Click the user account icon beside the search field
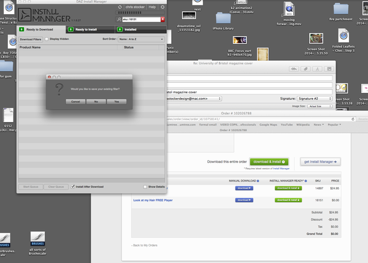The height and width of the screenshot is (263, 368). tap(119, 19)
